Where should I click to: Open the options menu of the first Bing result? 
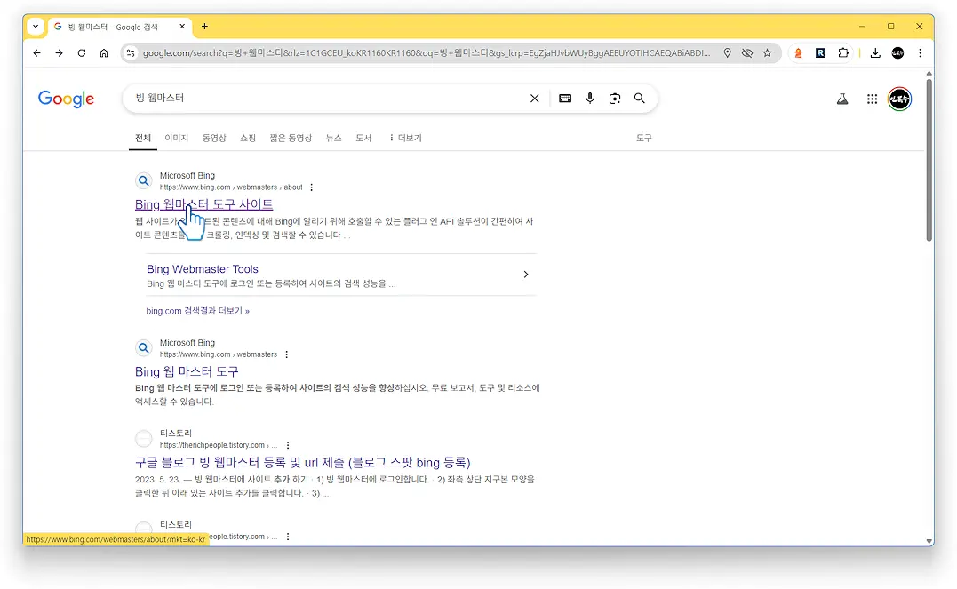coord(312,187)
